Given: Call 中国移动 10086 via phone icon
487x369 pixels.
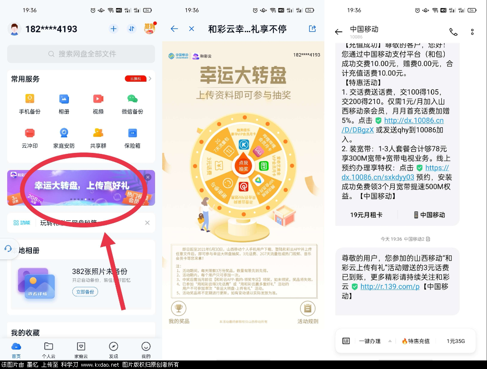Looking at the screenshot, I should pyautogui.click(x=453, y=32).
